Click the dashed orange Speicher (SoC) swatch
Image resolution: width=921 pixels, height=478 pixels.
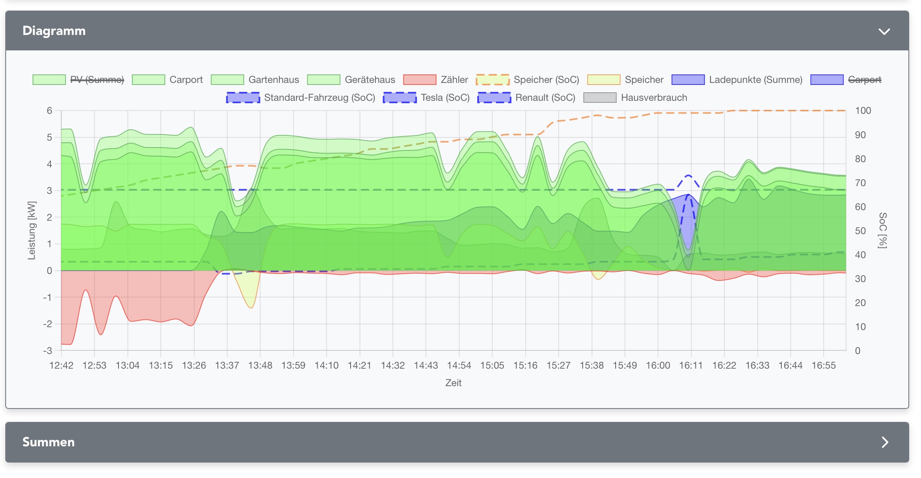tap(493, 80)
